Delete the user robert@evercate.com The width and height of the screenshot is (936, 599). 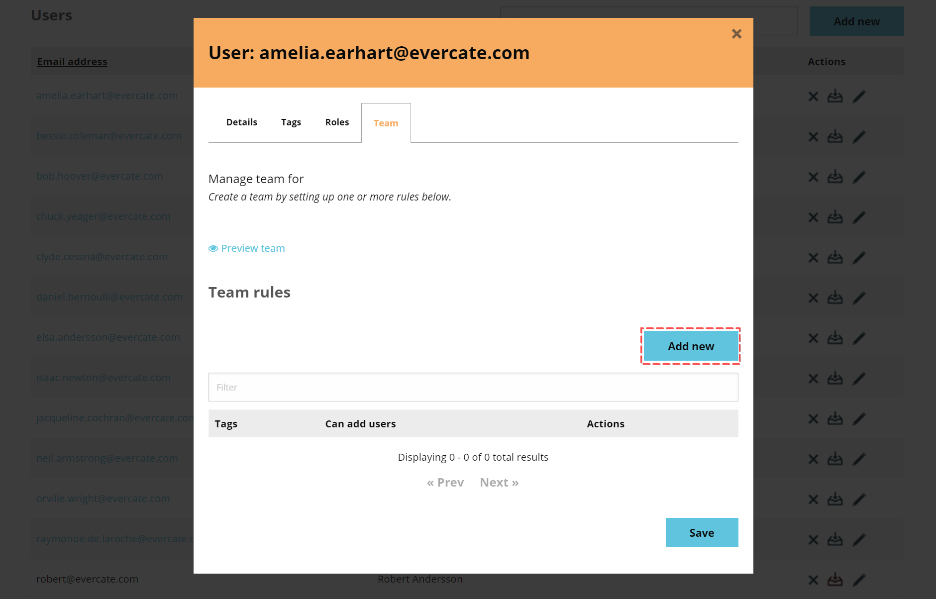click(x=813, y=579)
